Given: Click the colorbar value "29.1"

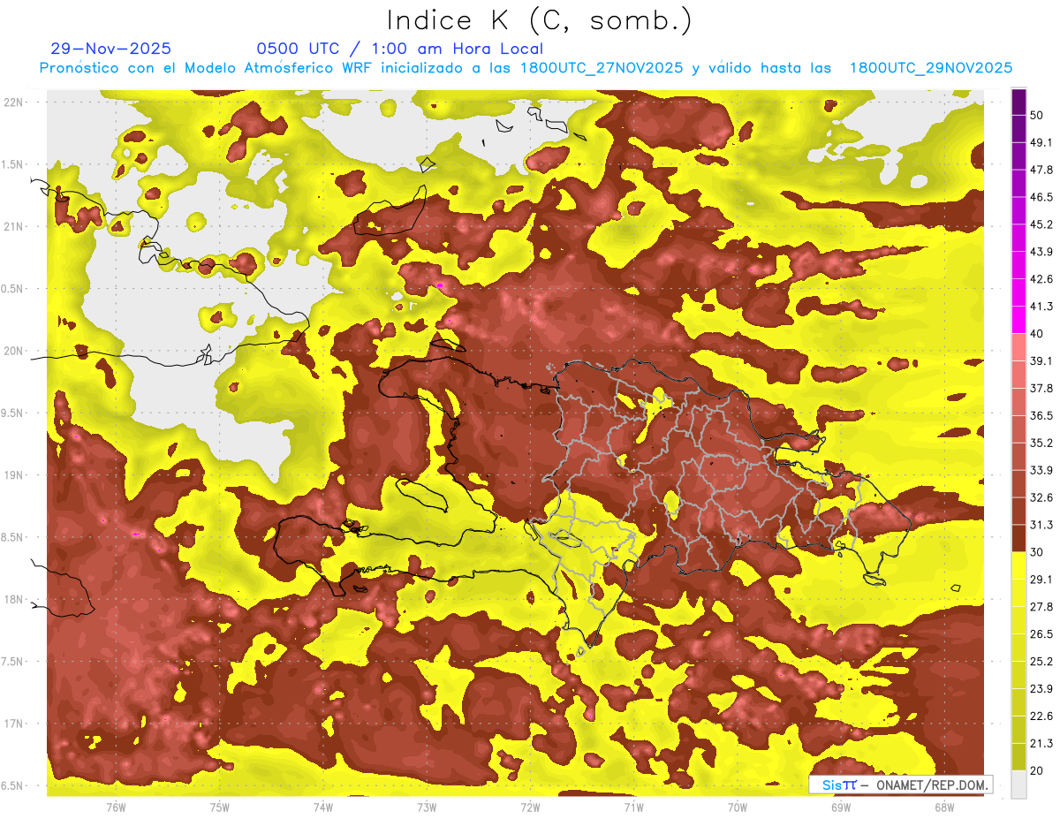Looking at the screenshot, I should coord(1041,579).
